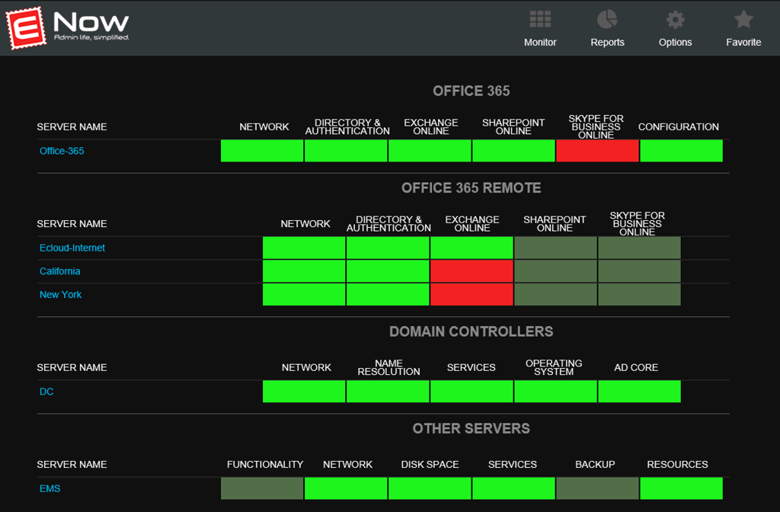The width and height of the screenshot is (780, 512).
Task: Click BACKUP column header
Action: coord(595,465)
